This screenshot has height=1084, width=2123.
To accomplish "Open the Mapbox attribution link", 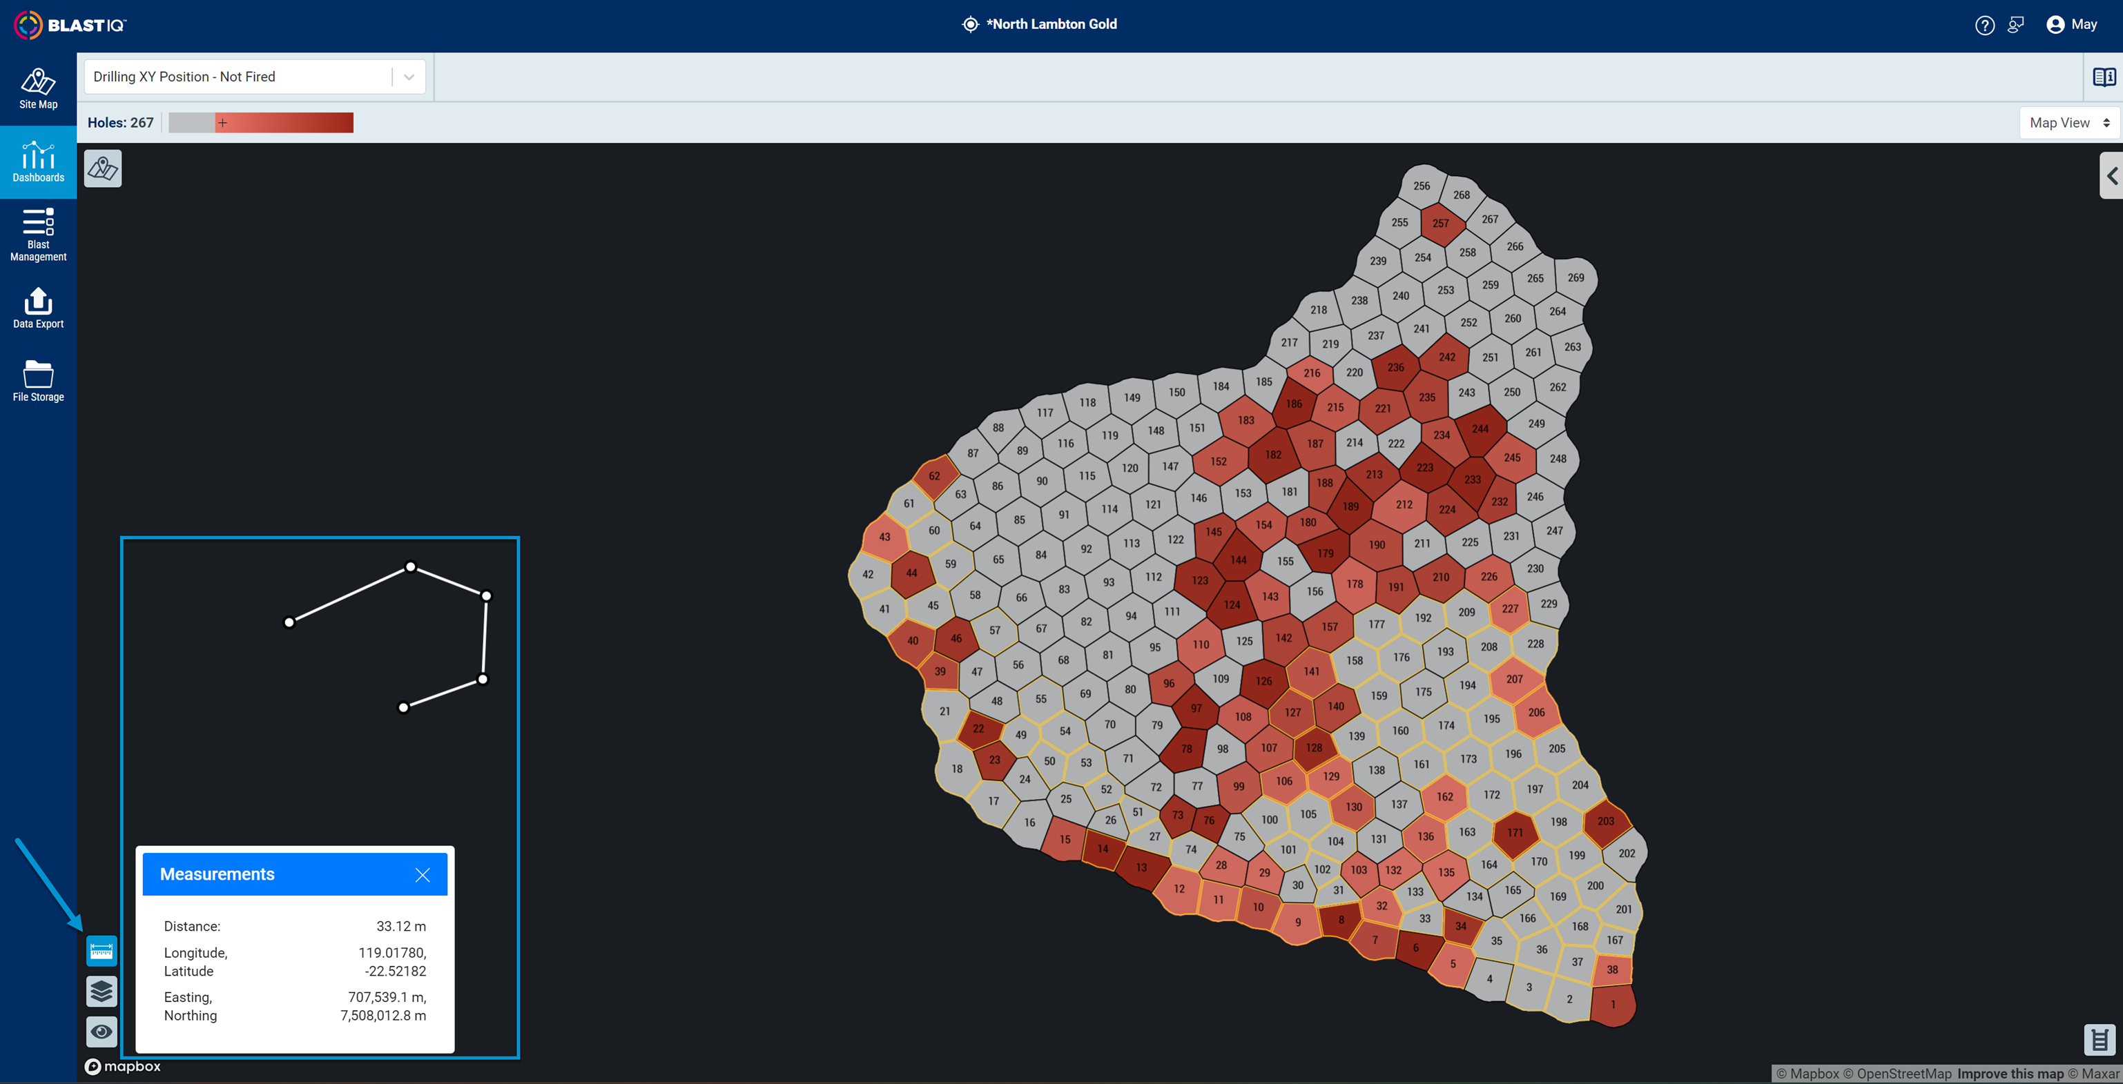I will pyautogui.click(x=1808, y=1074).
